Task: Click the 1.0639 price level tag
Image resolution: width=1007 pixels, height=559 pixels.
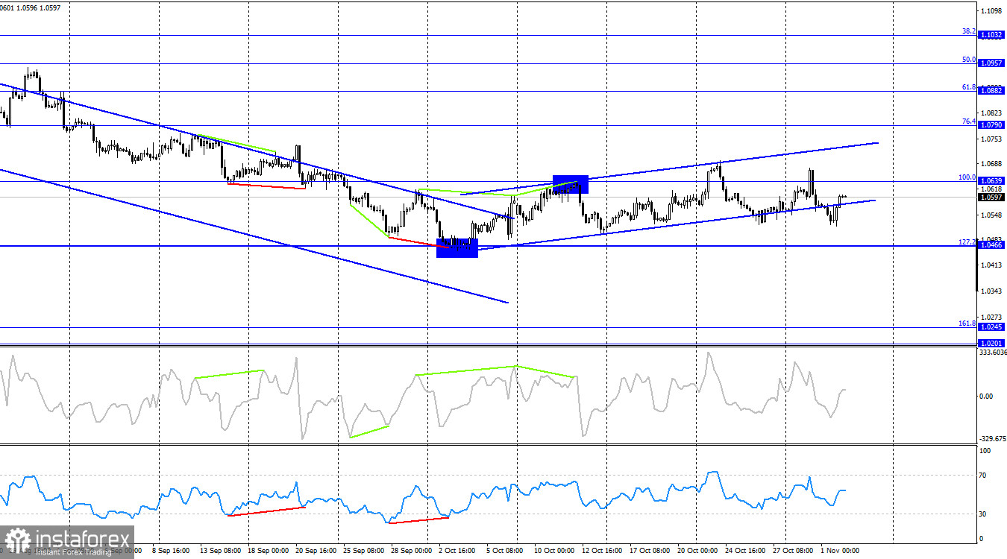Action: coord(991,181)
